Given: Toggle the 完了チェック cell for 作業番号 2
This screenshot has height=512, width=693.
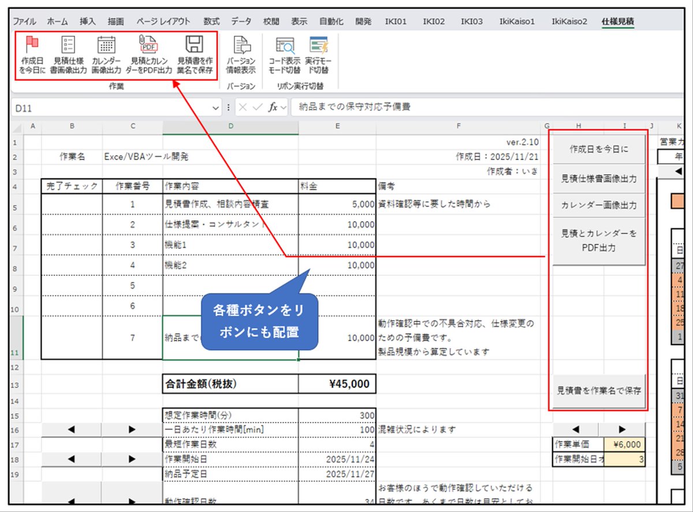Looking at the screenshot, I should click(70, 225).
